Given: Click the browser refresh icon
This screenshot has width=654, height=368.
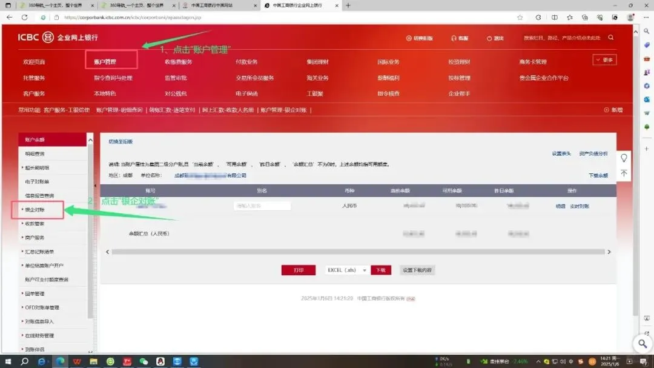Looking at the screenshot, I should click(x=25, y=17).
